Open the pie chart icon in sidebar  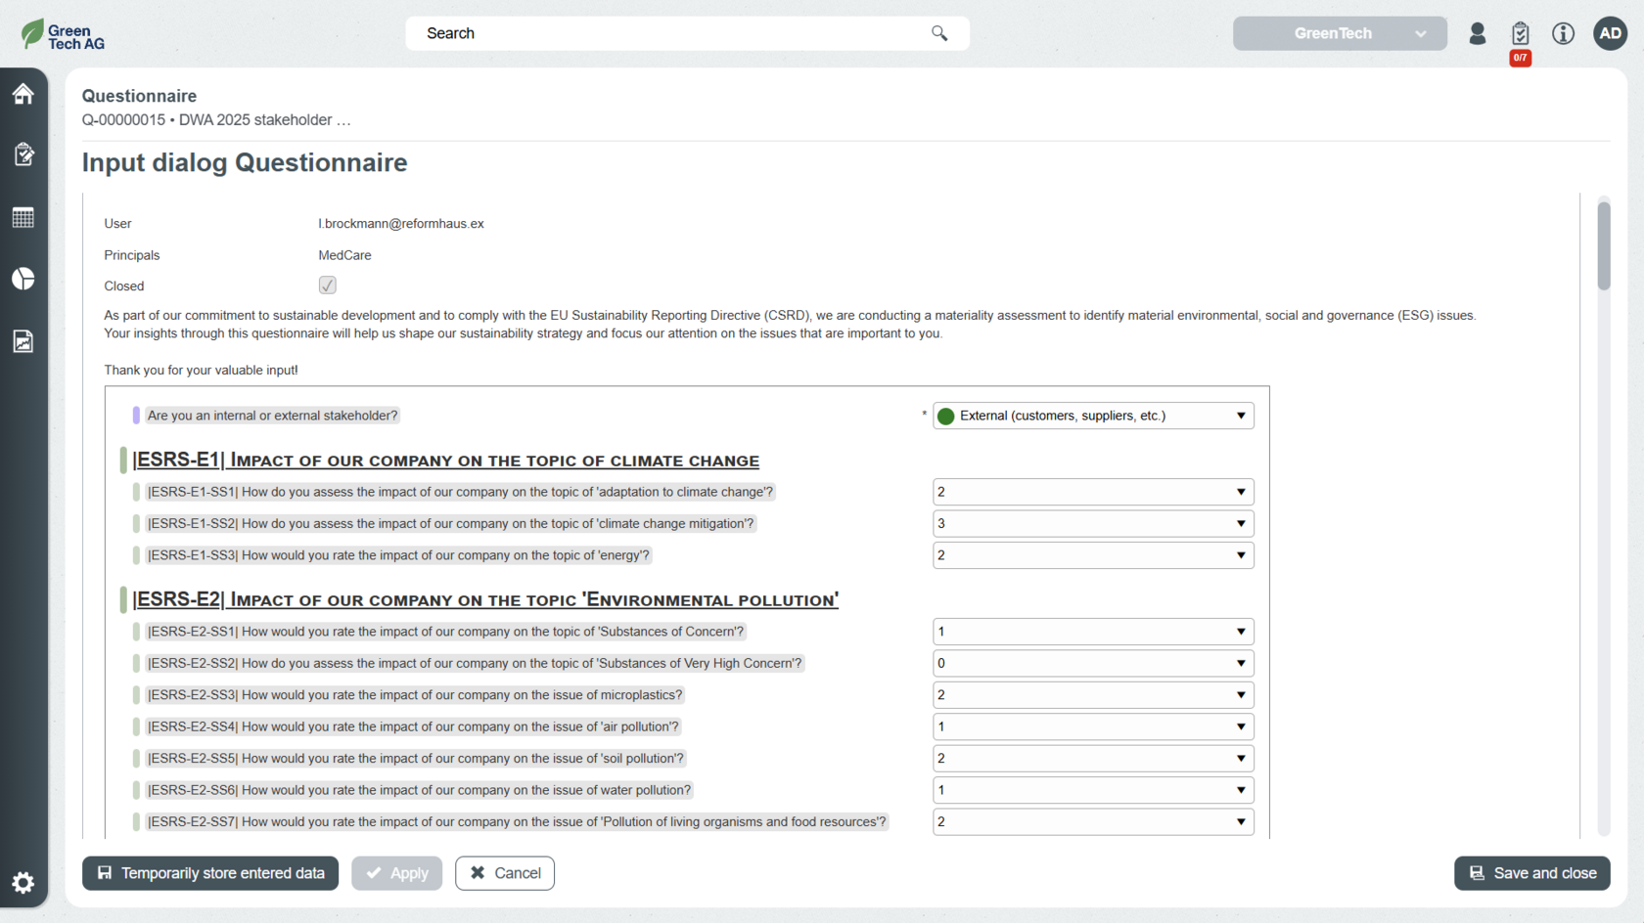pos(23,279)
